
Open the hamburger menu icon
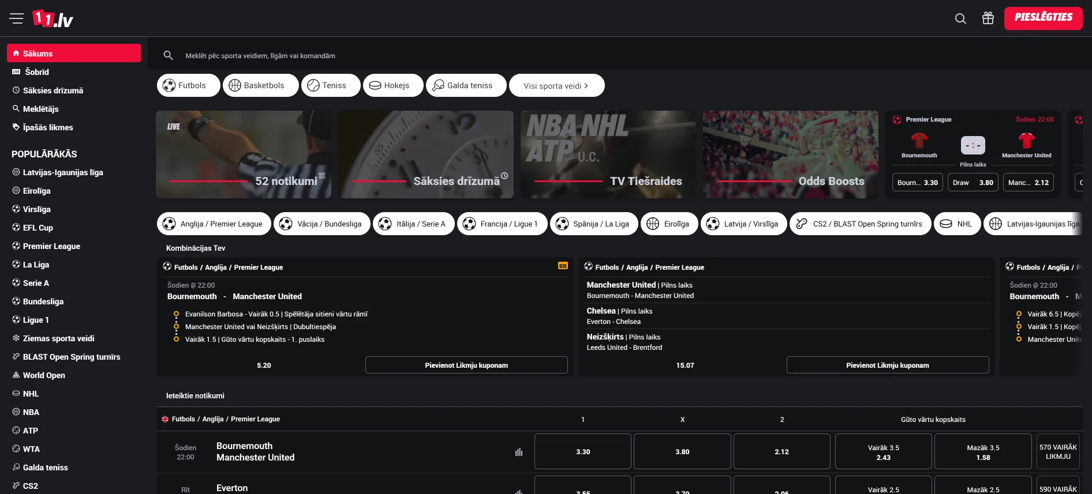(x=16, y=18)
